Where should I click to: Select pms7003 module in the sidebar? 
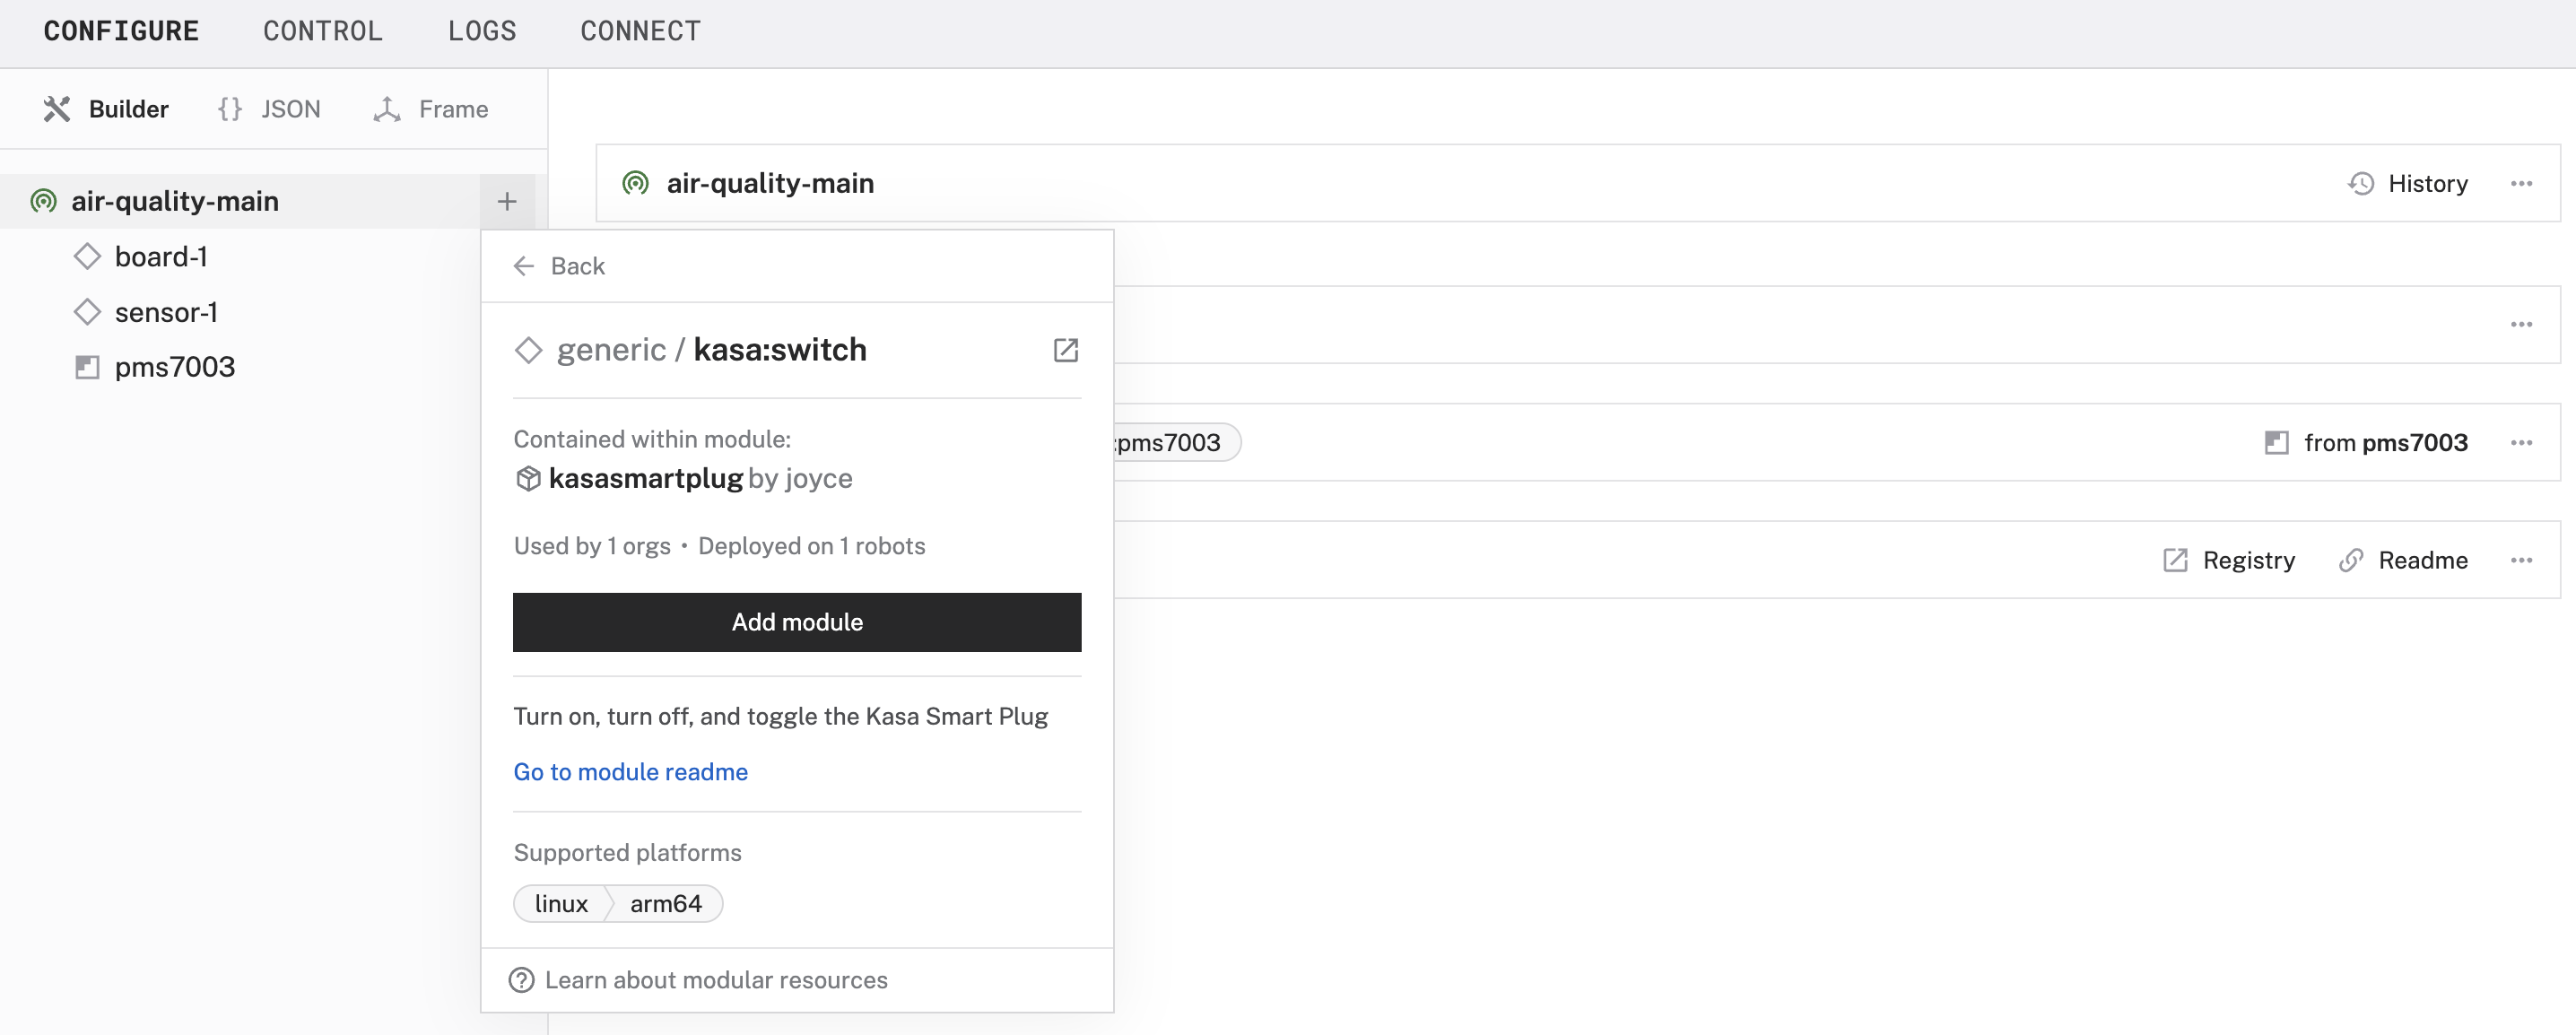coord(175,367)
